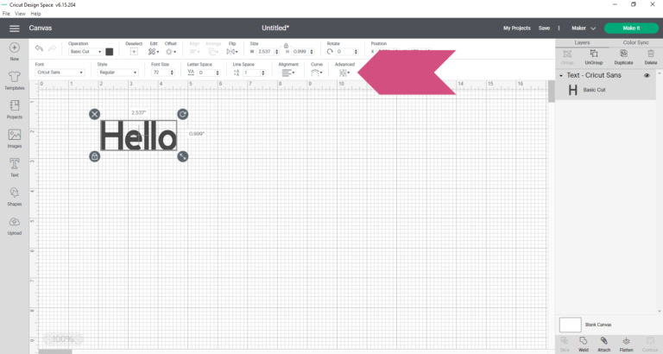Image resolution: width=663 pixels, height=354 pixels.
Task: Open the Shapes tool
Action: [15, 196]
